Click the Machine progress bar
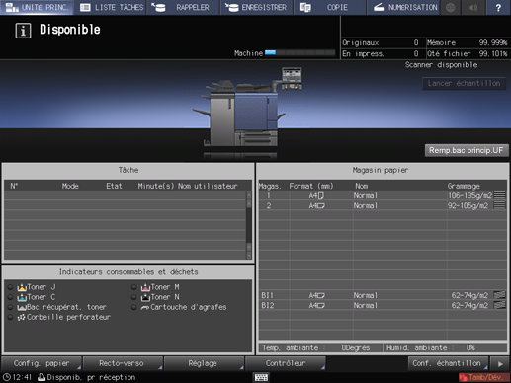 click(300, 52)
